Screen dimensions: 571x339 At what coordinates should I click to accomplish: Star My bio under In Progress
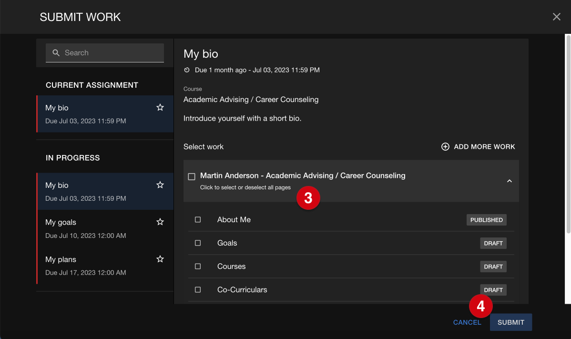point(160,185)
